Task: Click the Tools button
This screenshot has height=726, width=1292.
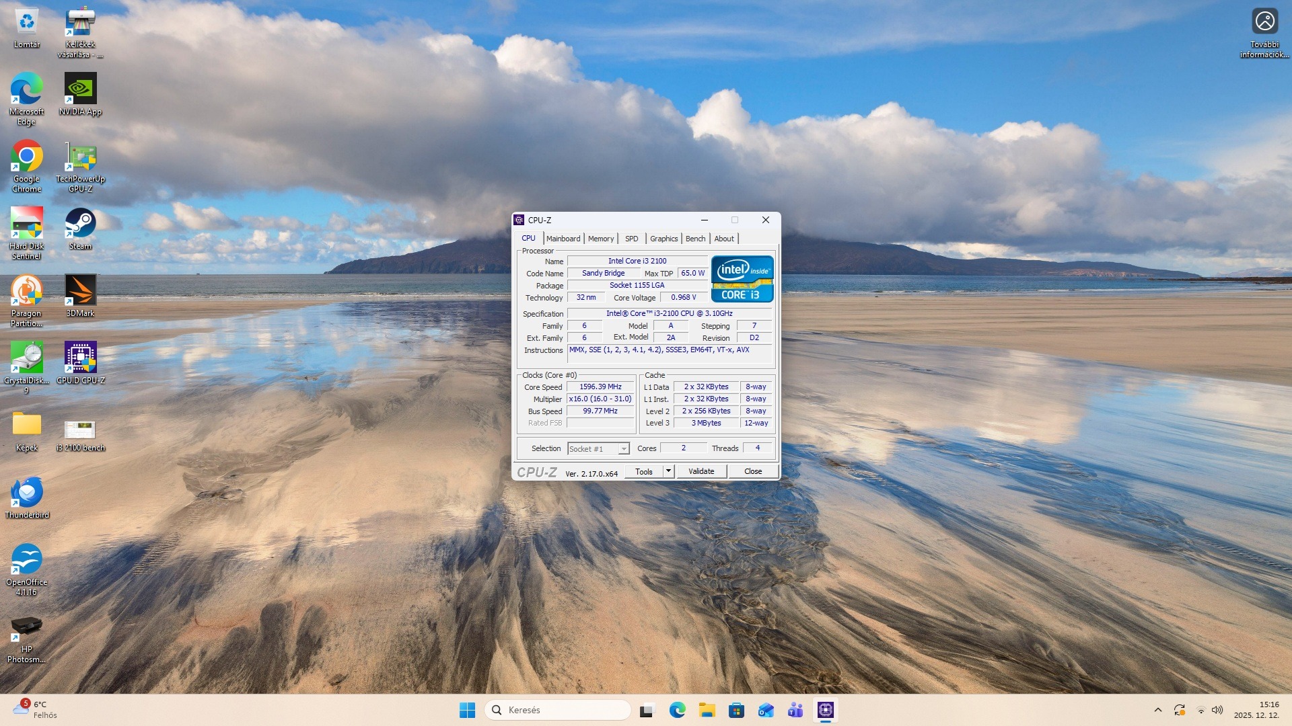Action: [x=643, y=471]
